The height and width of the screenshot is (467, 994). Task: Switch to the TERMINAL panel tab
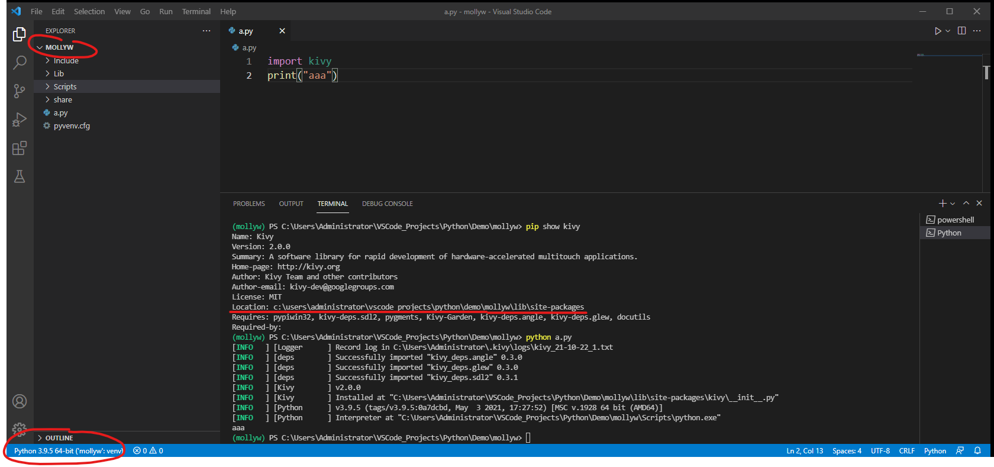tap(333, 204)
